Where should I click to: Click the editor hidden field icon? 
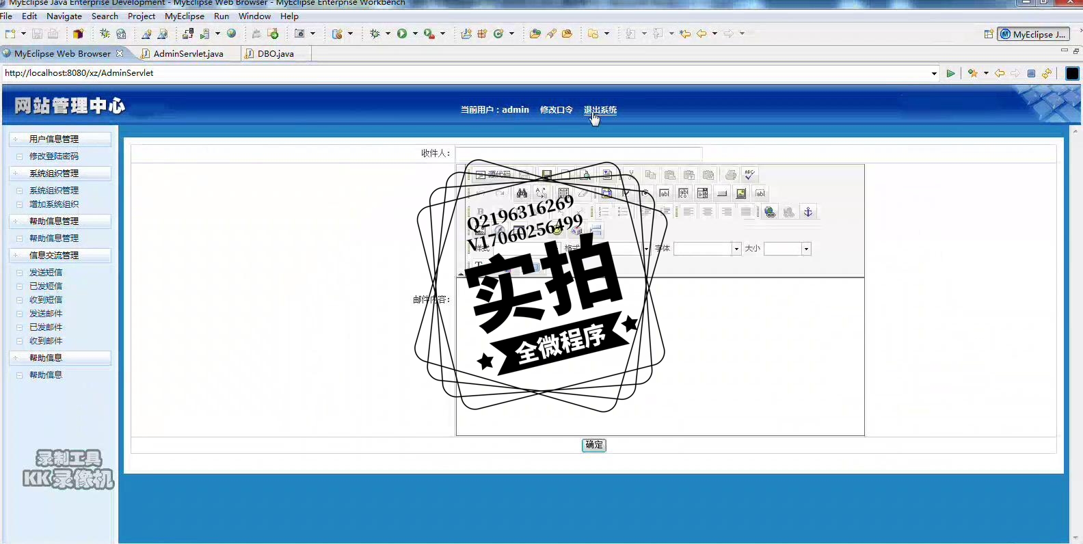point(760,193)
